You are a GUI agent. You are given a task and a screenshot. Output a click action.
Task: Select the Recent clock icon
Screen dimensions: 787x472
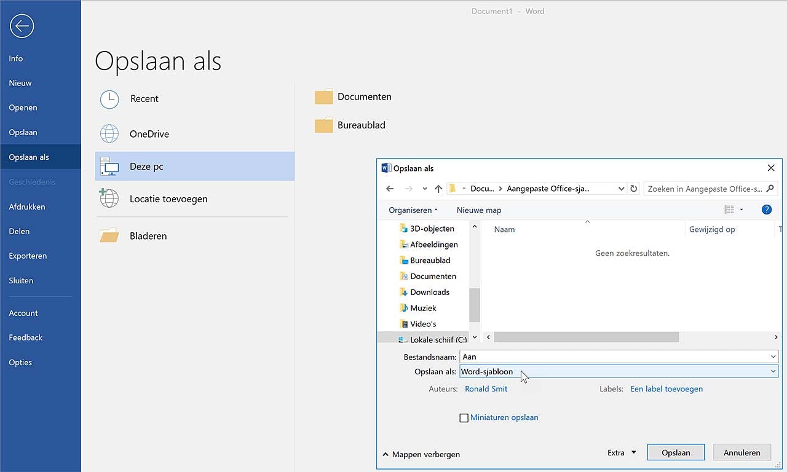pyautogui.click(x=109, y=99)
